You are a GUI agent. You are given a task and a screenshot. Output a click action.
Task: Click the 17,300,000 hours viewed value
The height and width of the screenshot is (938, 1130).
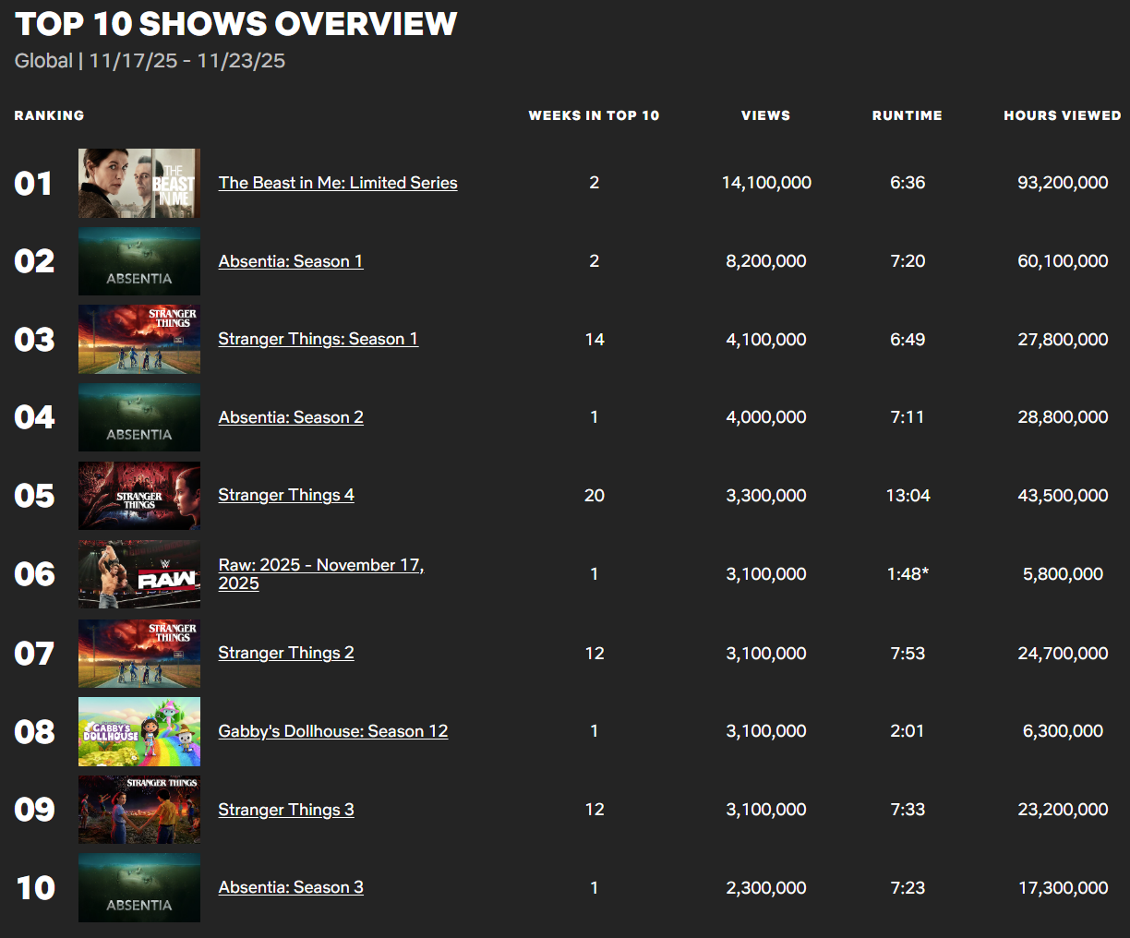coord(1063,887)
